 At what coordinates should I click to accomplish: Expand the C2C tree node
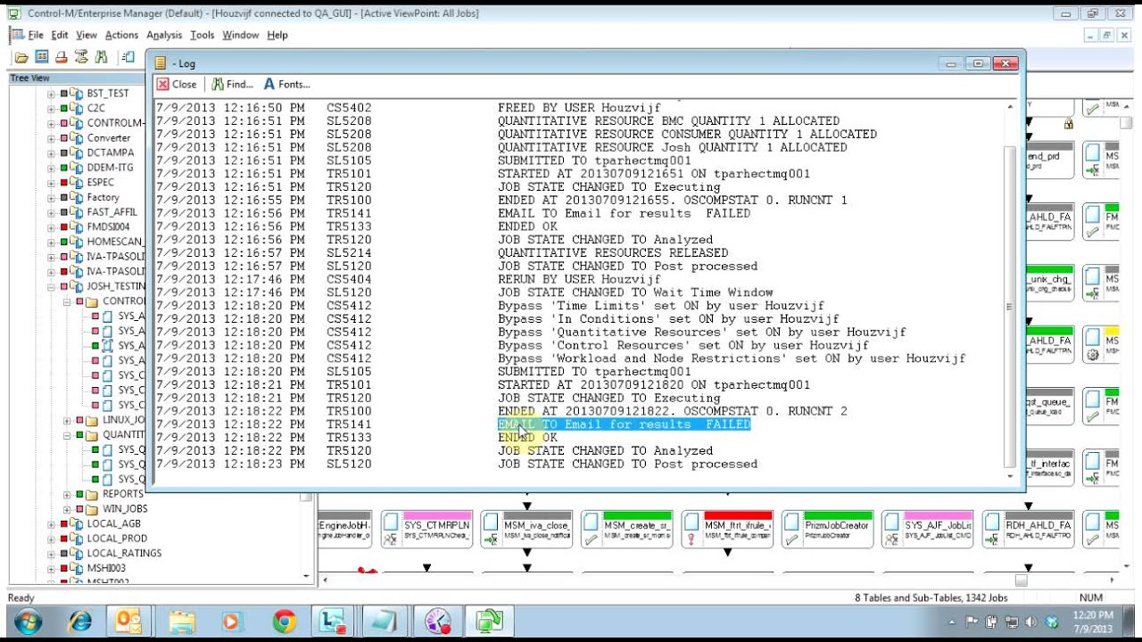point(51,108)
